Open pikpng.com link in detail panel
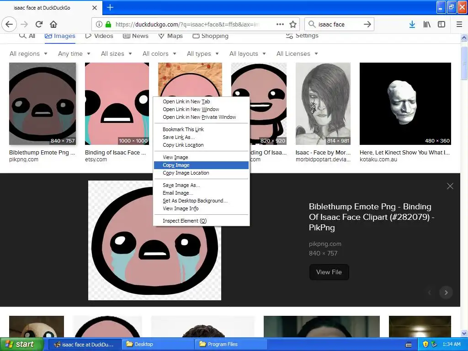 point(325,244)
